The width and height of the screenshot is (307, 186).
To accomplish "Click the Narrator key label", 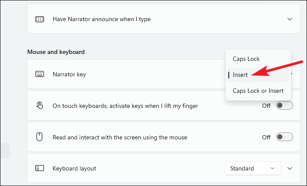I will click(69, 74).
